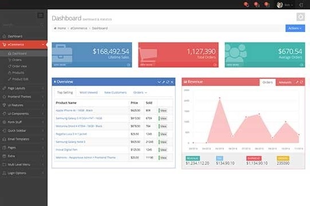The width and height of the screenshot is (310, 206).
Task: Collapse the eCommerce sidebar menu
Action: (x=24, y=45)
